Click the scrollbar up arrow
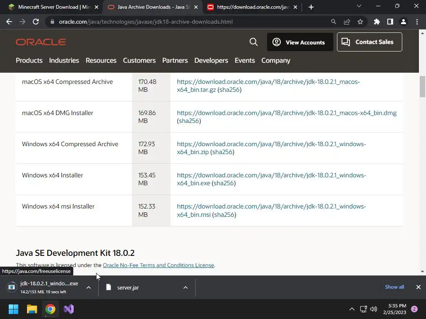The image size is (426, 319). tap(422, 33)
